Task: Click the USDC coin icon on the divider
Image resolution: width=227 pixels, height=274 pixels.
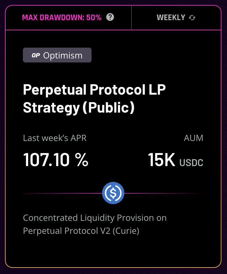Action: pyautogui.click(x=113, y=193)
